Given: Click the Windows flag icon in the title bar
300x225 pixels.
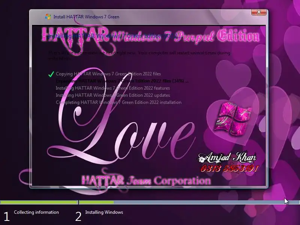Looking at the screenshot, I should [48, 16].
